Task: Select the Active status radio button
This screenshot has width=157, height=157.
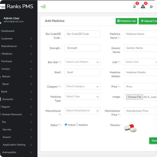Action: pyautogui.click(x=66, y=125)
